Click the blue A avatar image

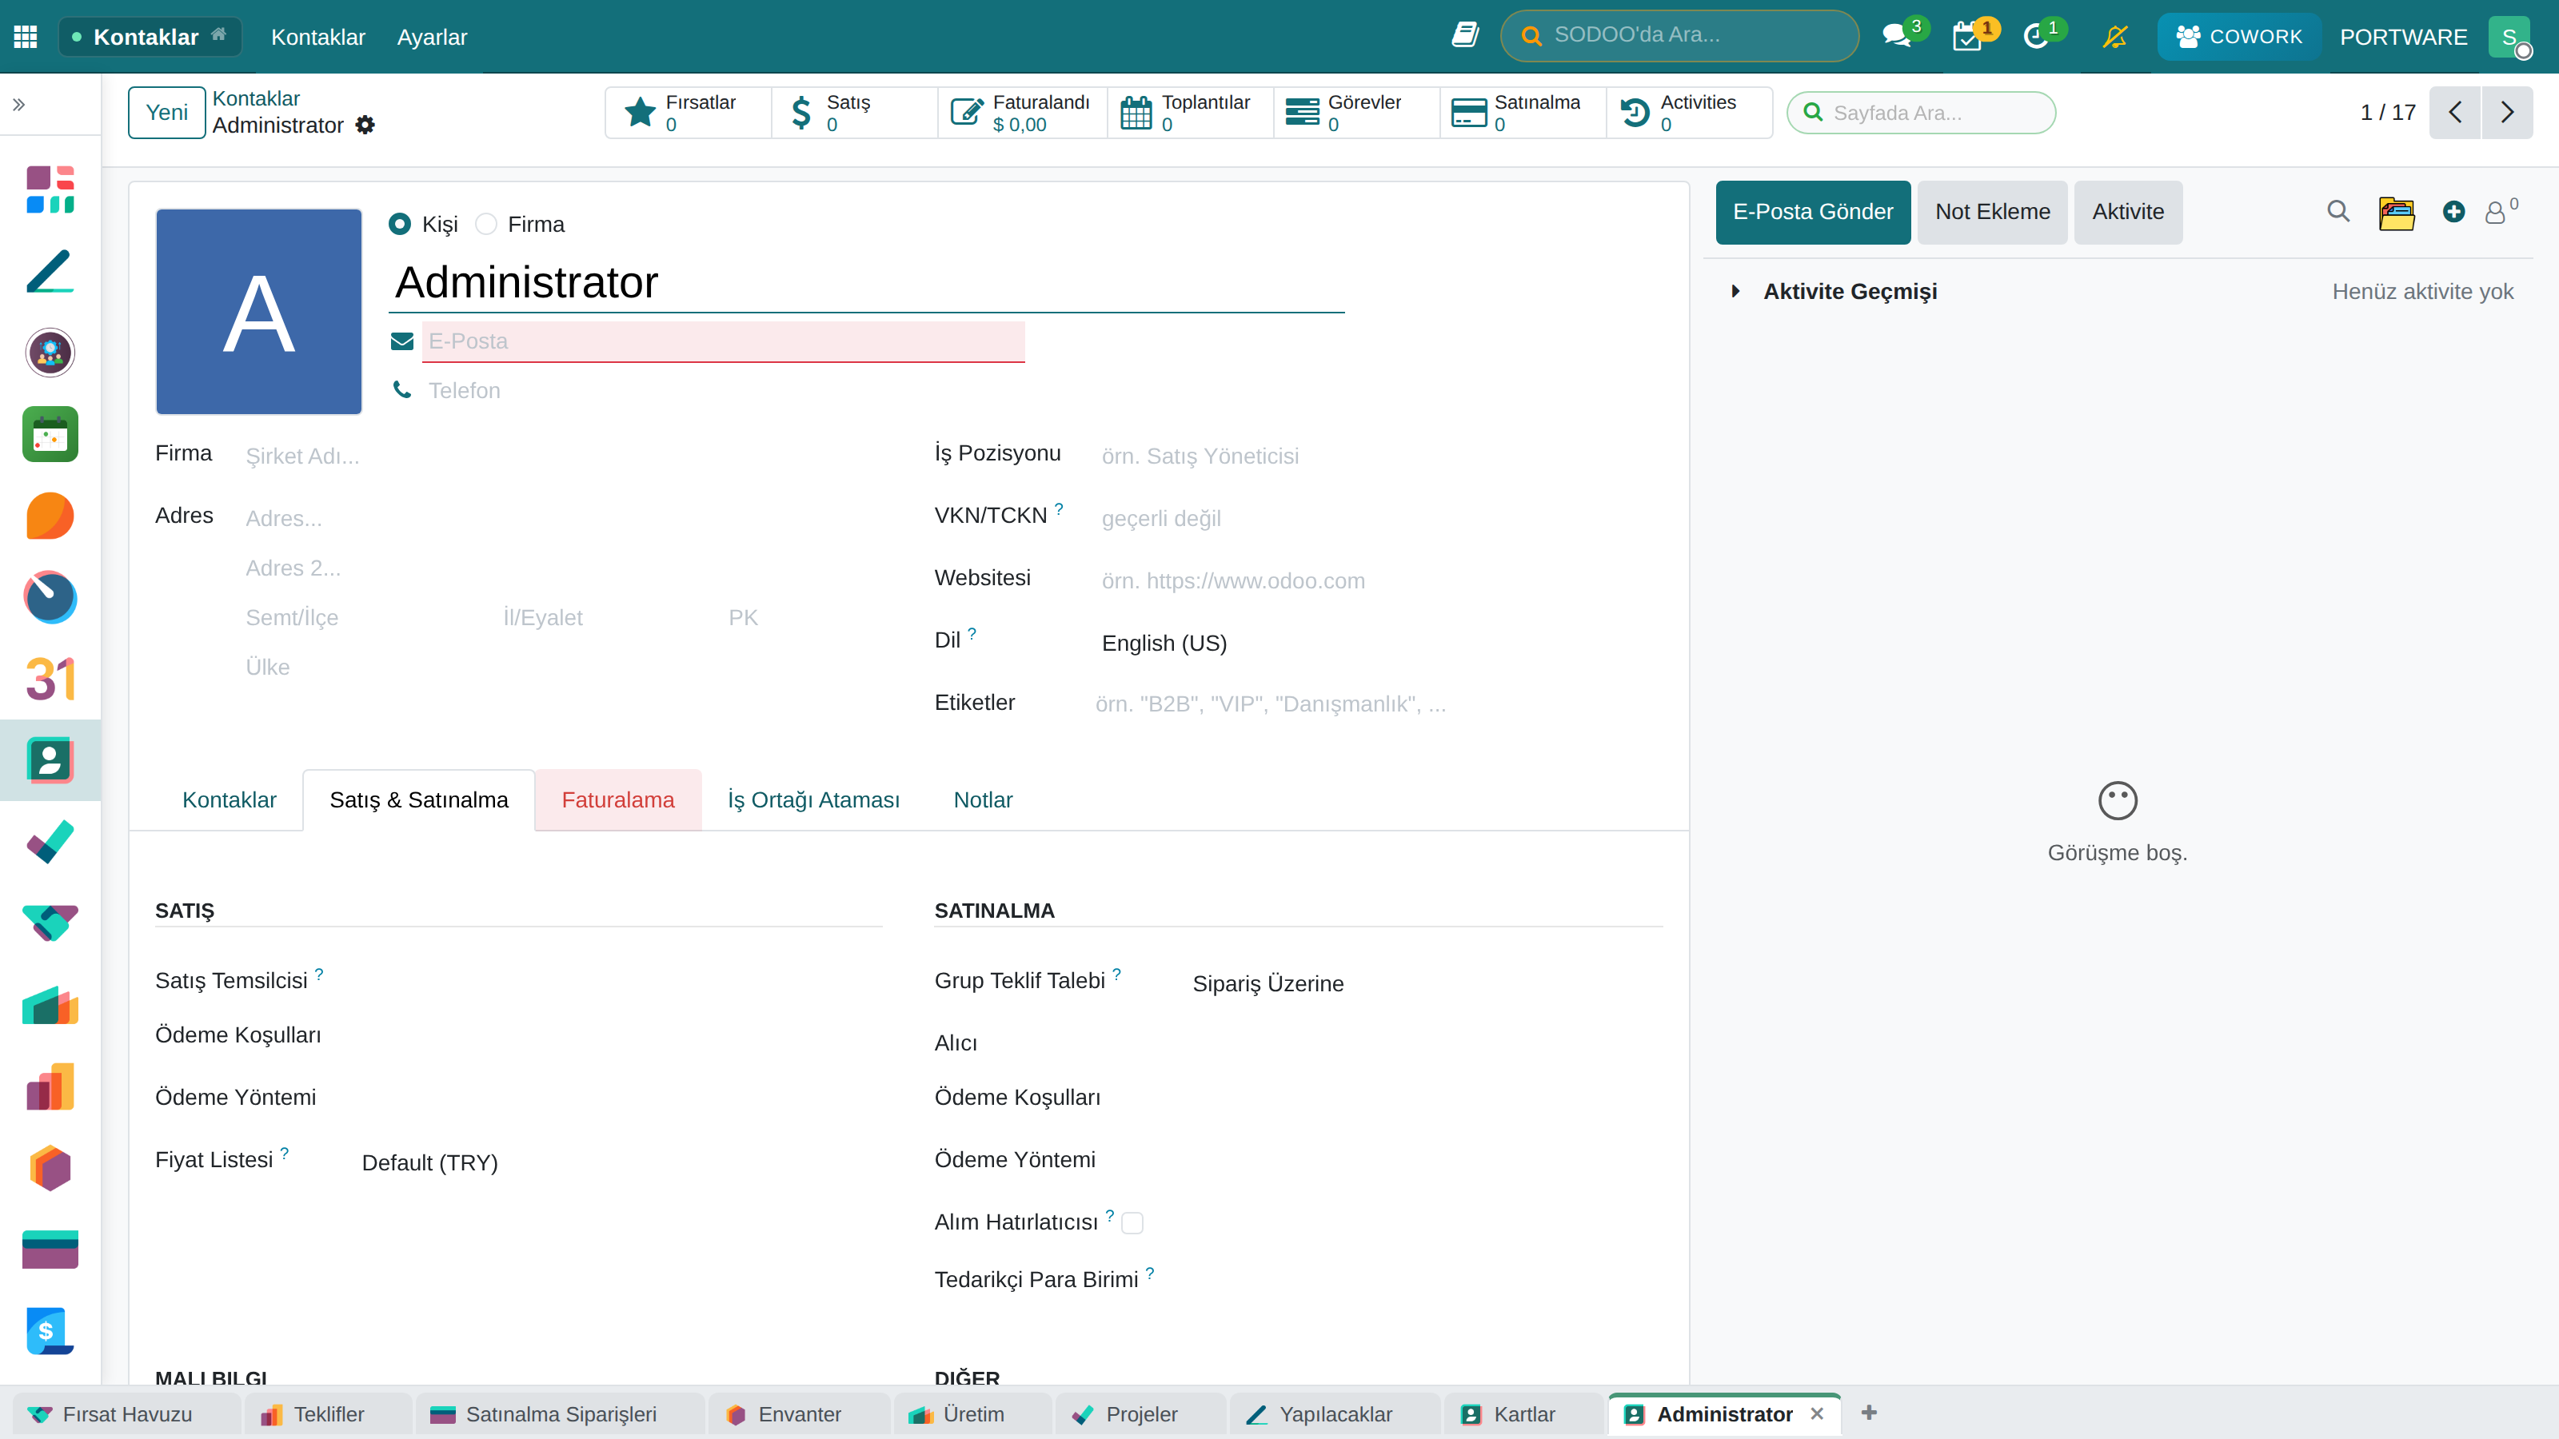[259, 312]
